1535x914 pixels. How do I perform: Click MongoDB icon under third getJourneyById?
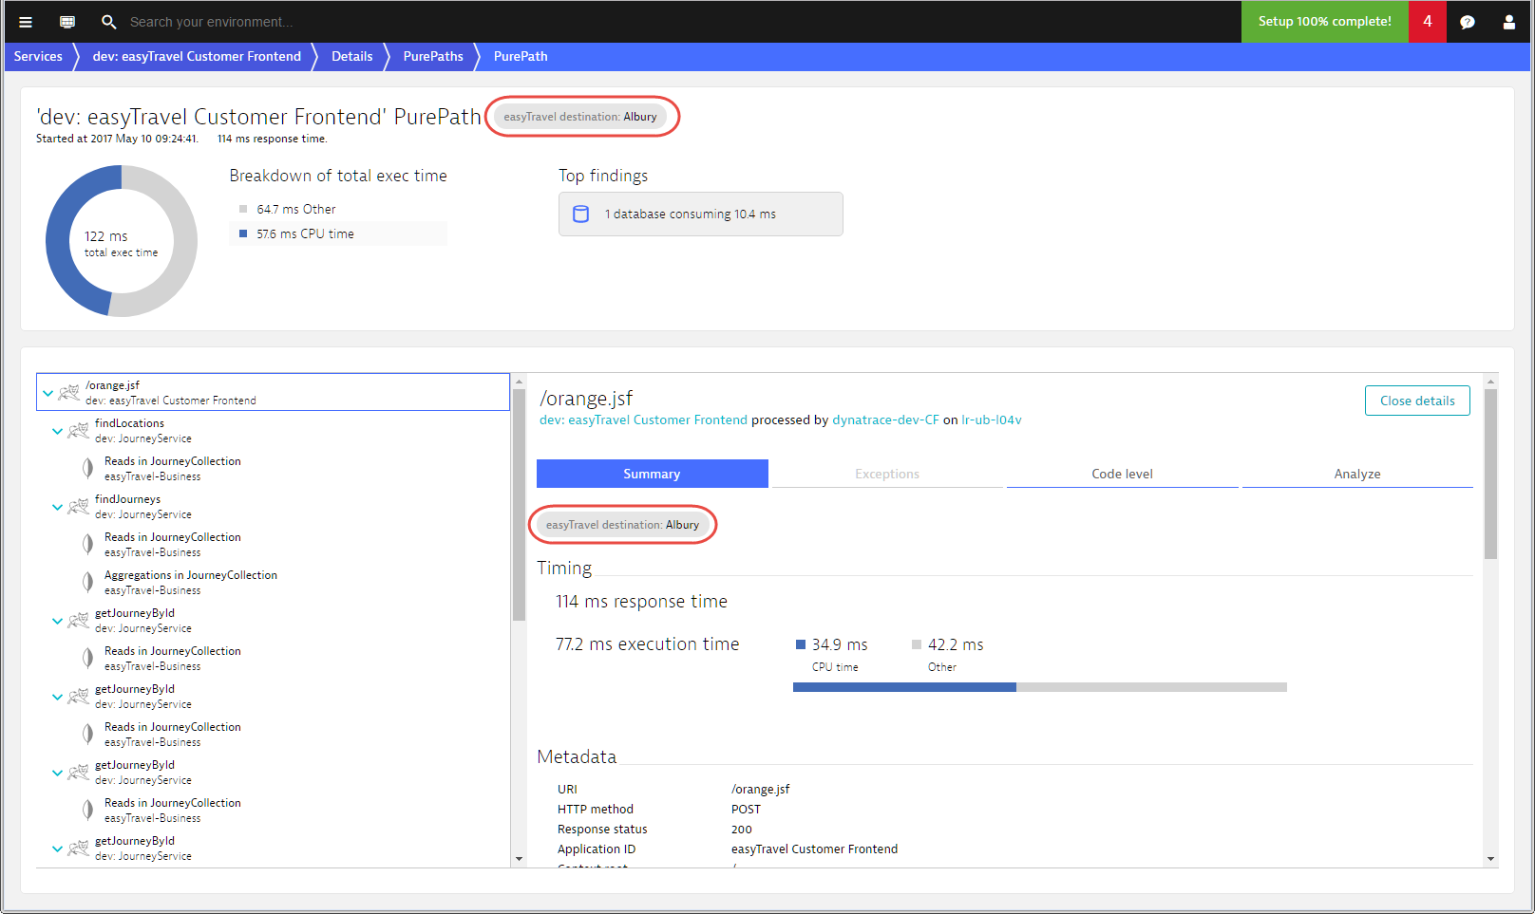coord(87,810)
